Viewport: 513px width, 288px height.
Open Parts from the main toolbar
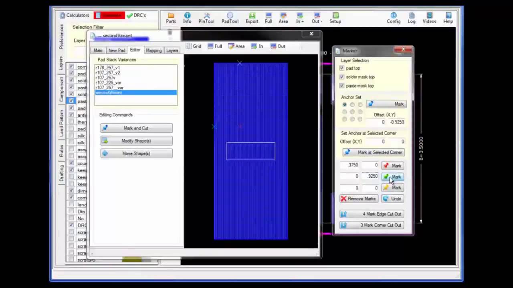click(171, 18)
